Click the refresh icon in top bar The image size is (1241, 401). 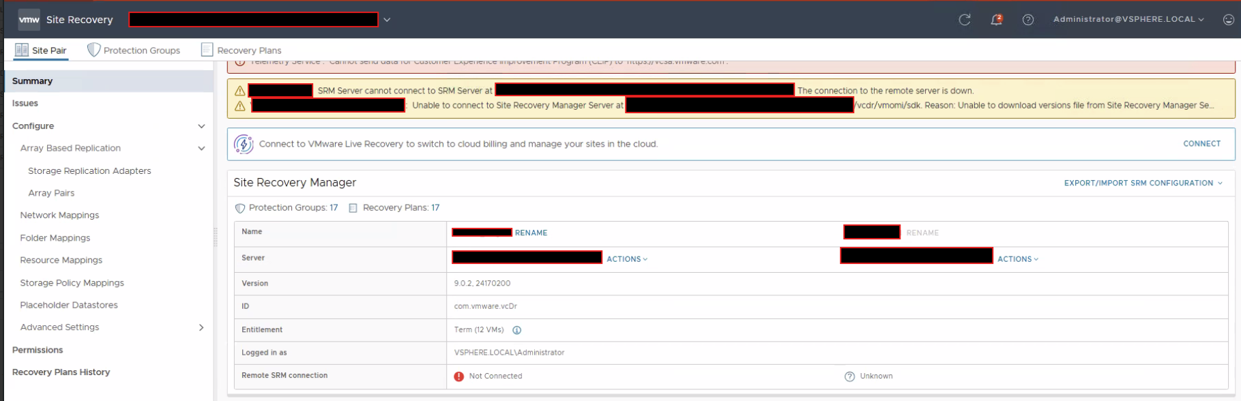point(964,20)
